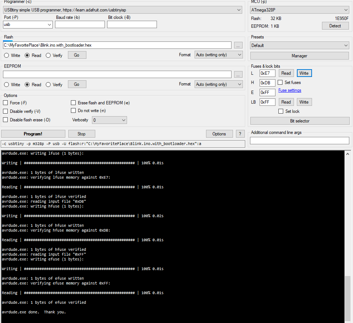Open the Programmer selection dropdown
353x323 pixels.
122,10
